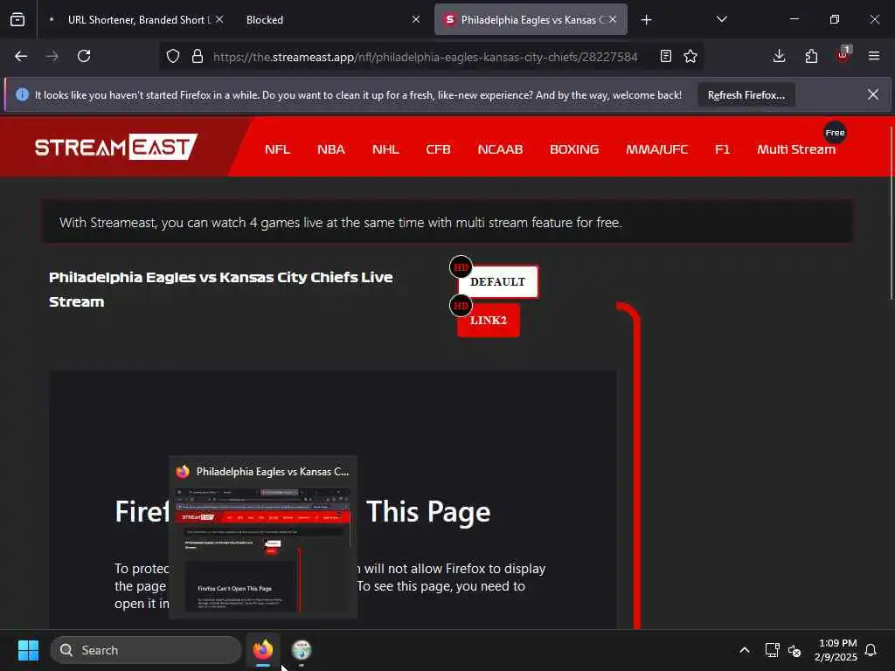This screenshot has width=895, height=671.
Task: Click the uBlock Origin extension icon
Action: pyautogui.click(x=843, y=55)
